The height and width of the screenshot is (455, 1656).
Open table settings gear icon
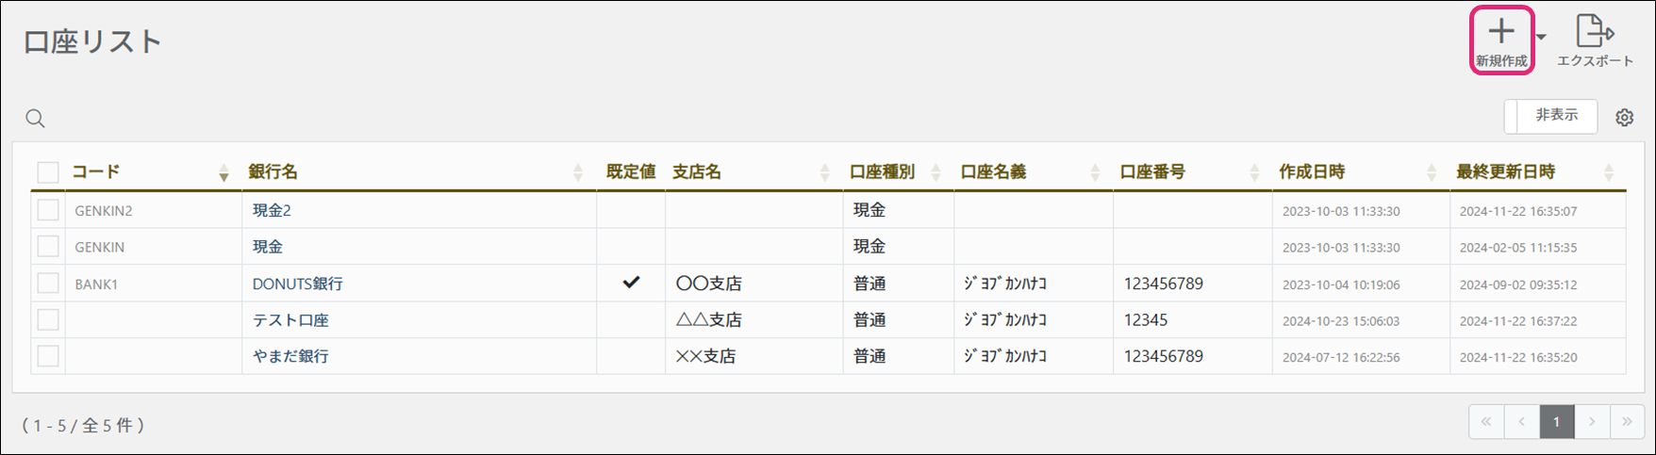pyautogui.click(x=1624, y=118)
